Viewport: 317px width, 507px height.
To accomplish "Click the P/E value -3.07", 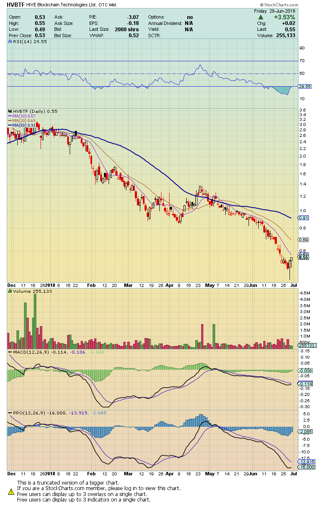I will point(132,17).
